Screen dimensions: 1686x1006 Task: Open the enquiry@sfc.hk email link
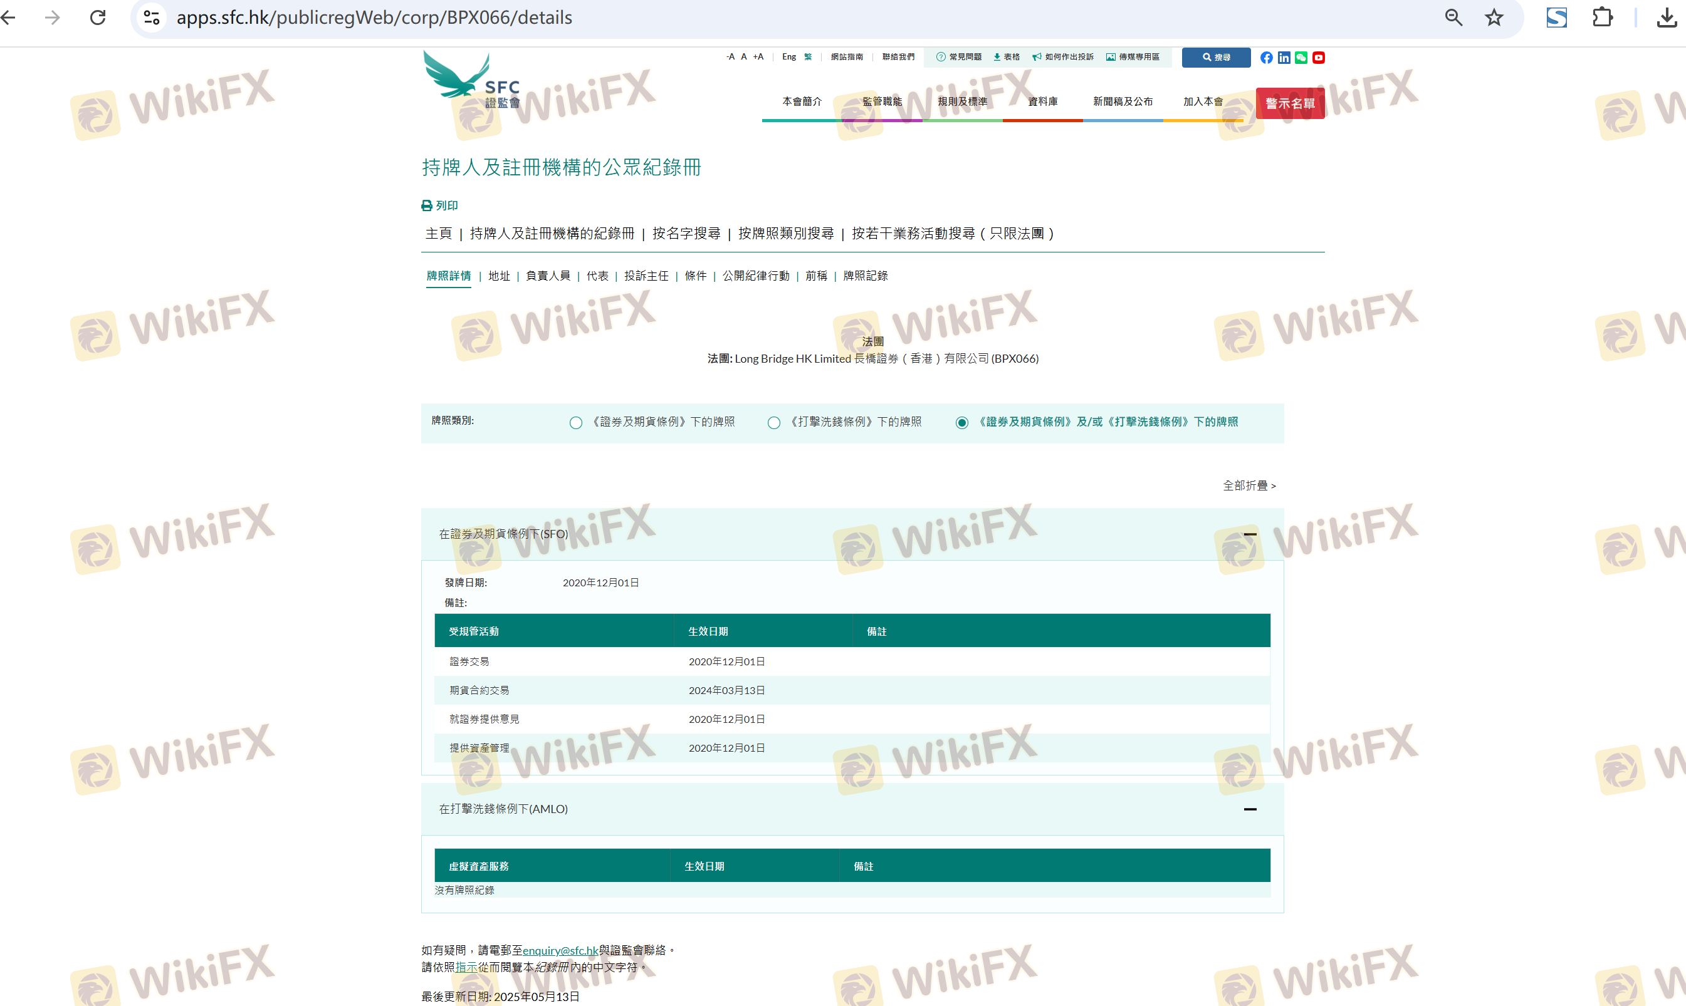(x=560, y=950)
